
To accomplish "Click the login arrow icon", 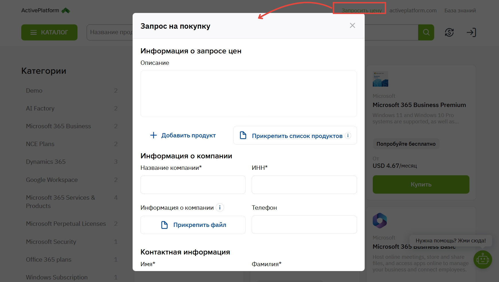I will pos(471,32).
